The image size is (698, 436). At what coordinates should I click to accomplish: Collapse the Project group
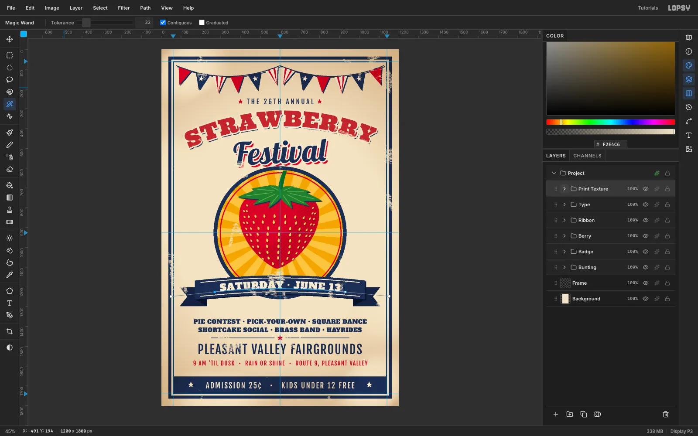coord(554,173)
